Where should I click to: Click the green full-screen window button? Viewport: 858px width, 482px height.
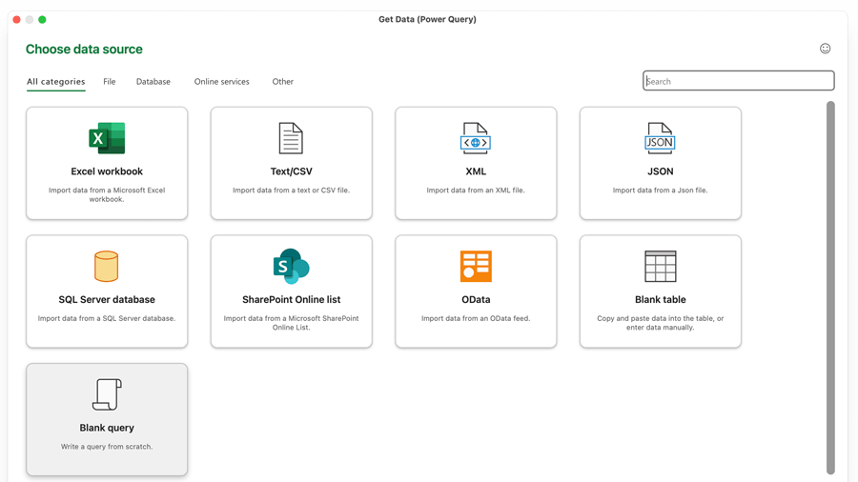click(x=42, y=20)
